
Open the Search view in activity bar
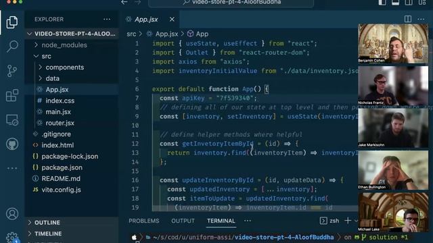click(12, 47)
